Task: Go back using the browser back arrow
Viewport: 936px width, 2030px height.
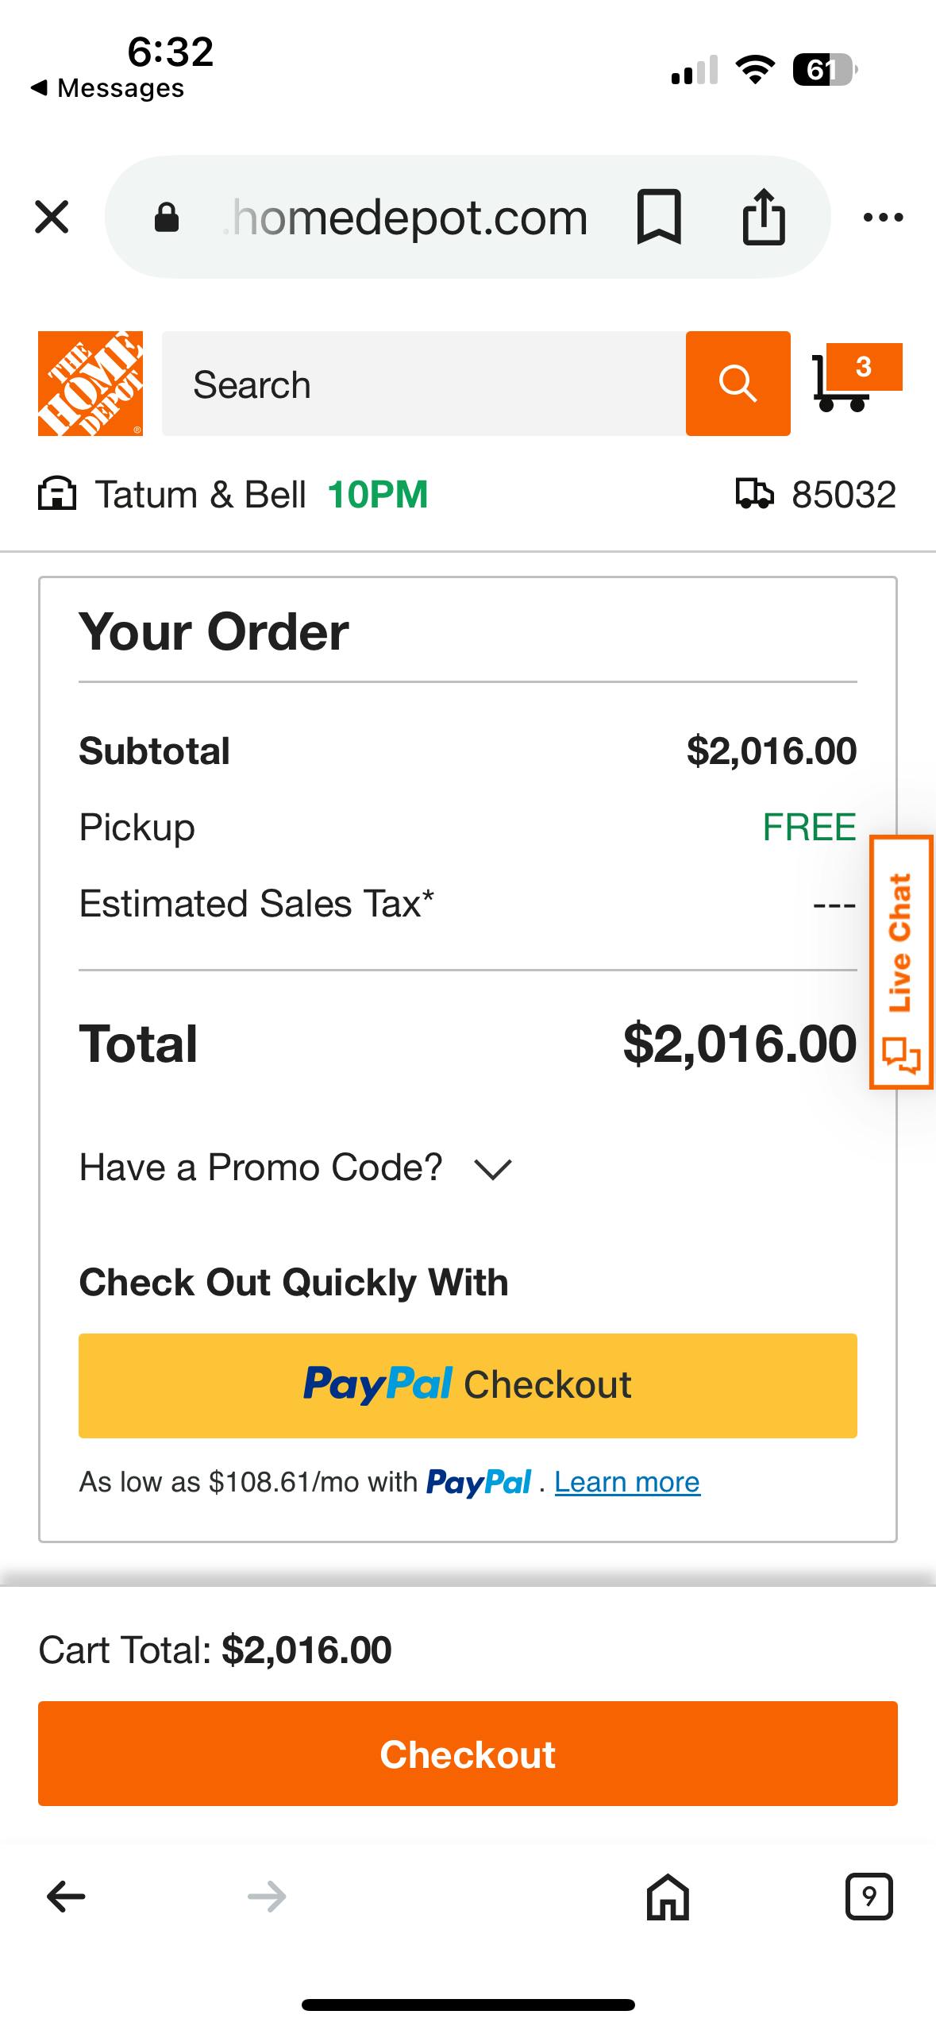Action: point(66,1897)
